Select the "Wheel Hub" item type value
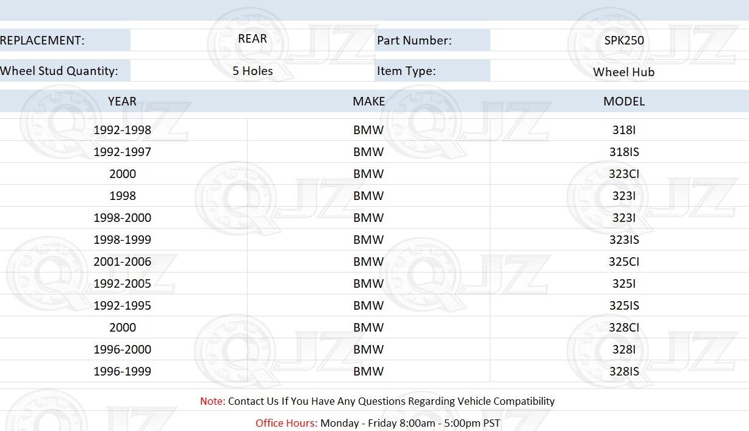749x431 pixels. 624,72
